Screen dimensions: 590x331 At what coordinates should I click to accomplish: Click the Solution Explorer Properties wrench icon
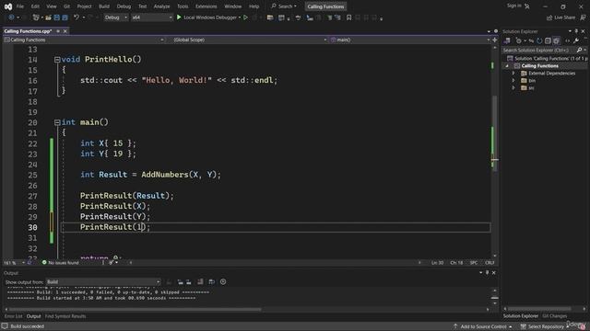[x=576, y=40]
